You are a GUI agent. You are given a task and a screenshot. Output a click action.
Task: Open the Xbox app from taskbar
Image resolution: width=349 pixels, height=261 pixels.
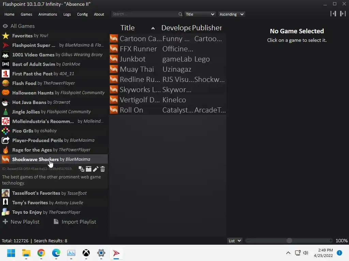[x=86, y=253]
